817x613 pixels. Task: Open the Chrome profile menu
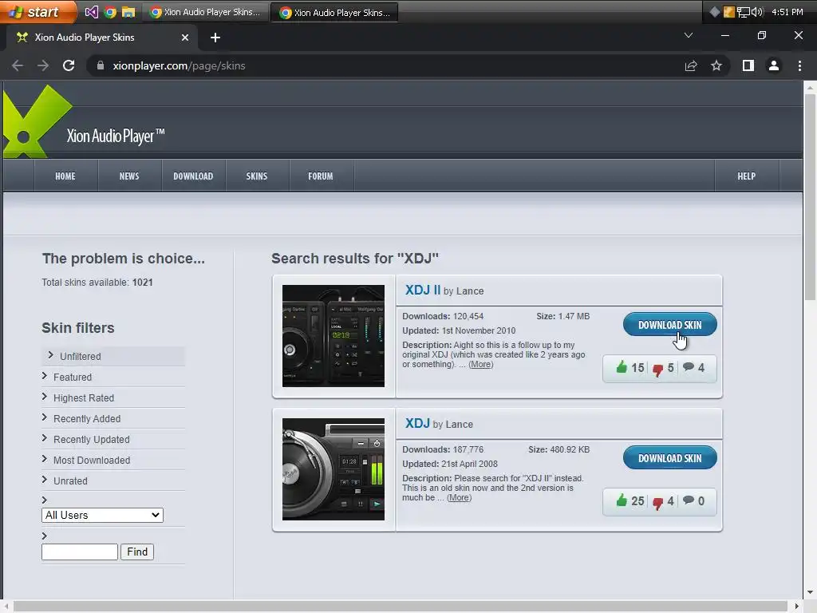[774, 65]
